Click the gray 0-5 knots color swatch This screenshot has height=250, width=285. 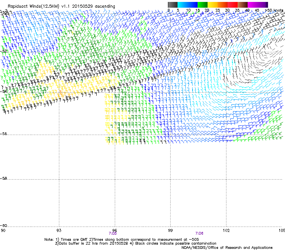click(x=173, y=5)
